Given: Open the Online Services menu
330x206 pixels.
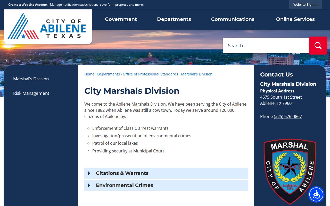Looking at the screenshot, I should pos(295,19).
